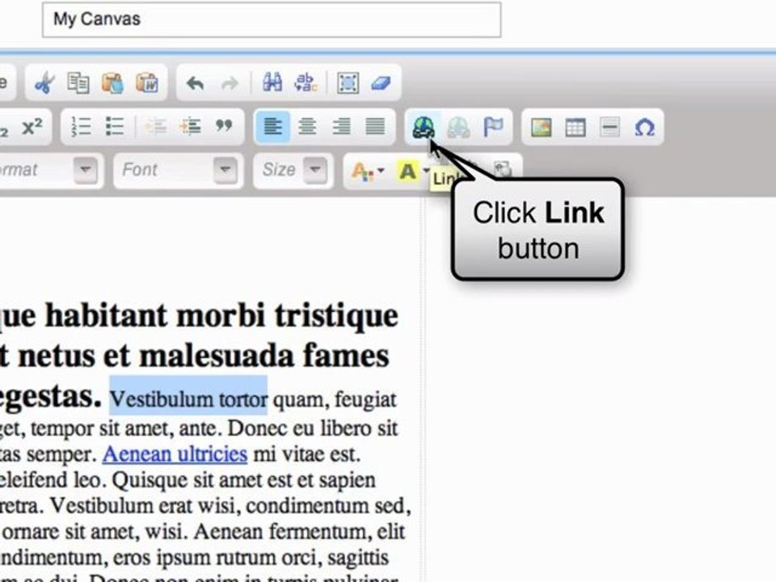The width and height of the screenshot is (776, 582).
Task: Toggle Align Left
Action: point(272,127)
